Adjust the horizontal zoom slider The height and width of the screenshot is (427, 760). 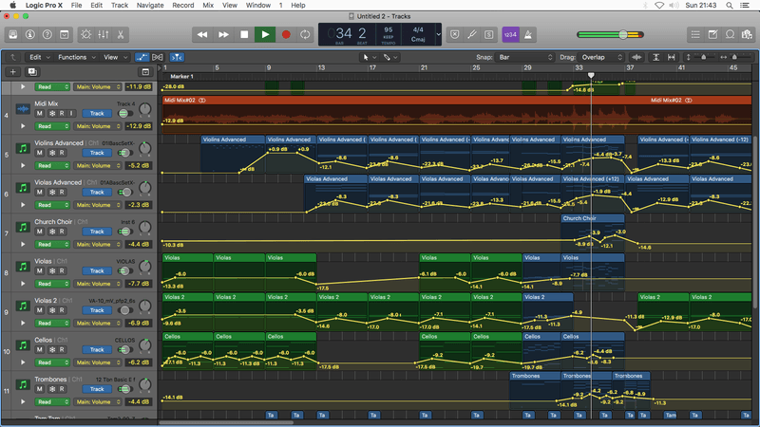coord(735,57)
